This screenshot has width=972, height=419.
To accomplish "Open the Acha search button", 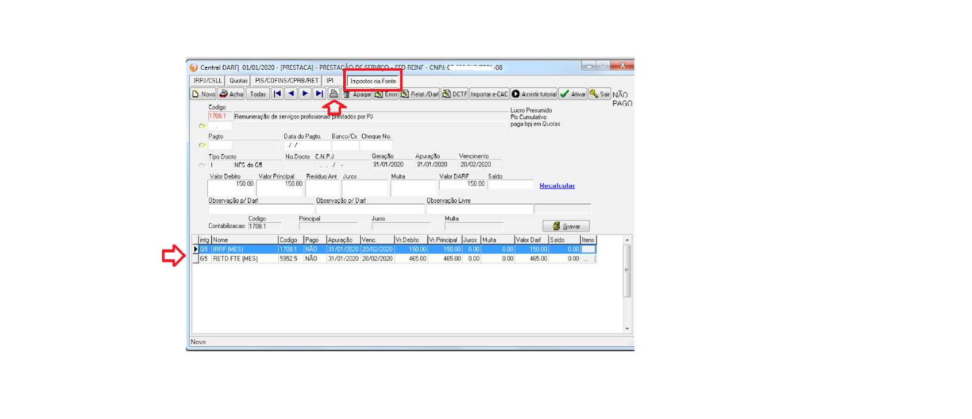I will click(x=231, y=94).
